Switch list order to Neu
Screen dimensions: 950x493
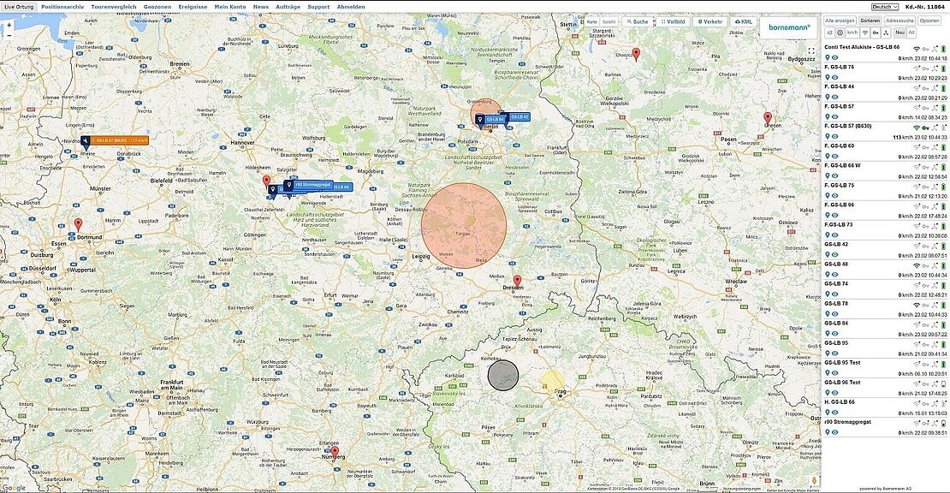[x=900, y=33]
